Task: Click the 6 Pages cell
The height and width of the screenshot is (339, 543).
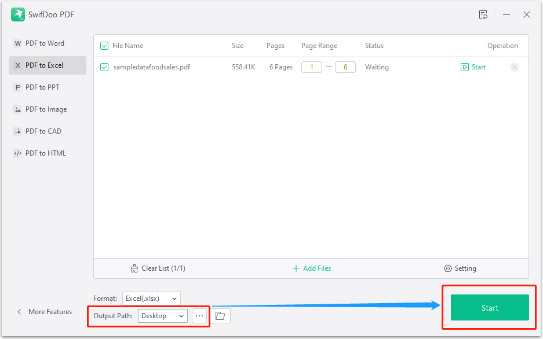Action: [x=281, y=67]
